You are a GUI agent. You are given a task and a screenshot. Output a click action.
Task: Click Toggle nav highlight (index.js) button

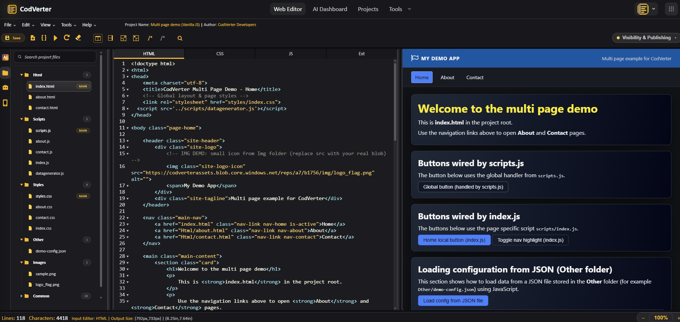tap(530, 240)
